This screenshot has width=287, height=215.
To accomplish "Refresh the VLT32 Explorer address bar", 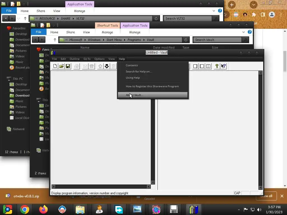I will coord(156,18).
